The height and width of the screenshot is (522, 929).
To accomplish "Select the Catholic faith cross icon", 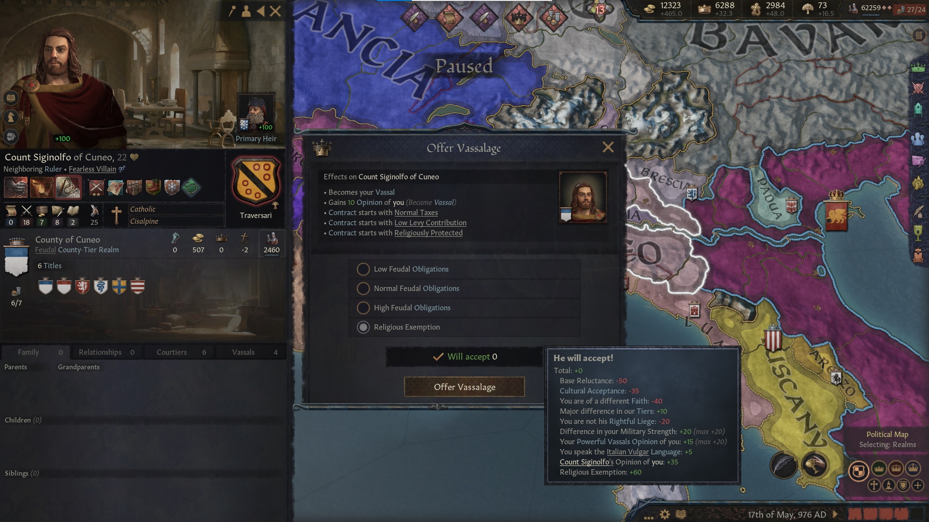I will pyautogui.click(x=116, y=215).
